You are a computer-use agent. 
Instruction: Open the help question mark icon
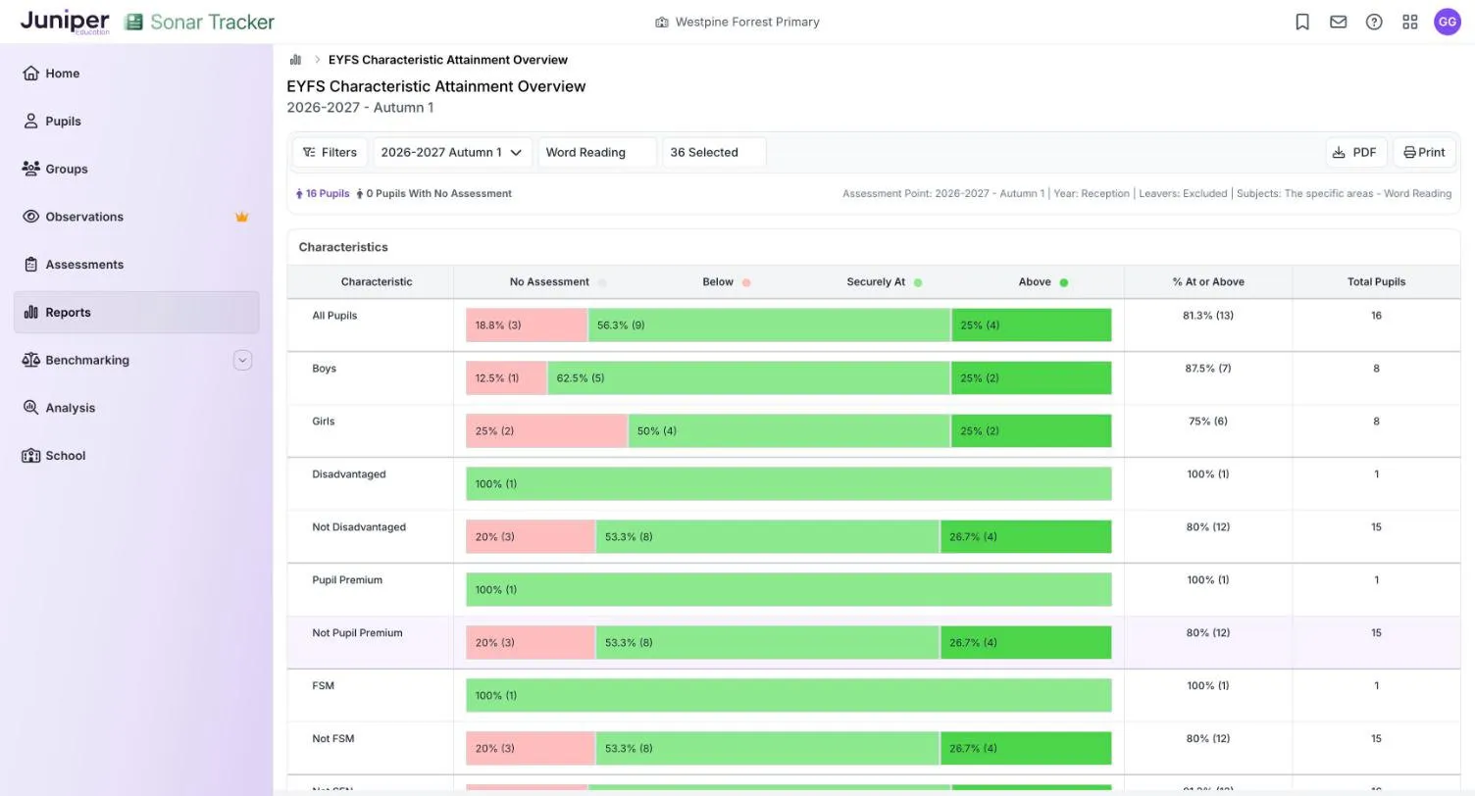(x=1374, y=22)
